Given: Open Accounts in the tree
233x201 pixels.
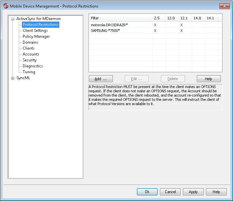Looking at the screenshot, I should tap(31, 54).
